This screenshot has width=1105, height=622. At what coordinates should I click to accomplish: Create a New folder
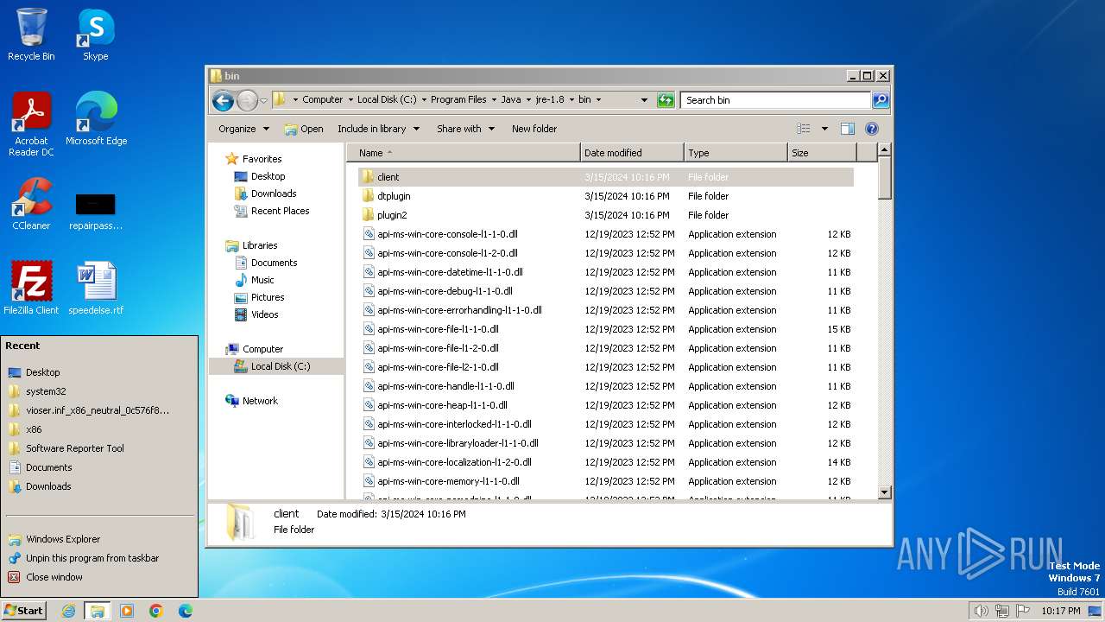click(534, 129)
